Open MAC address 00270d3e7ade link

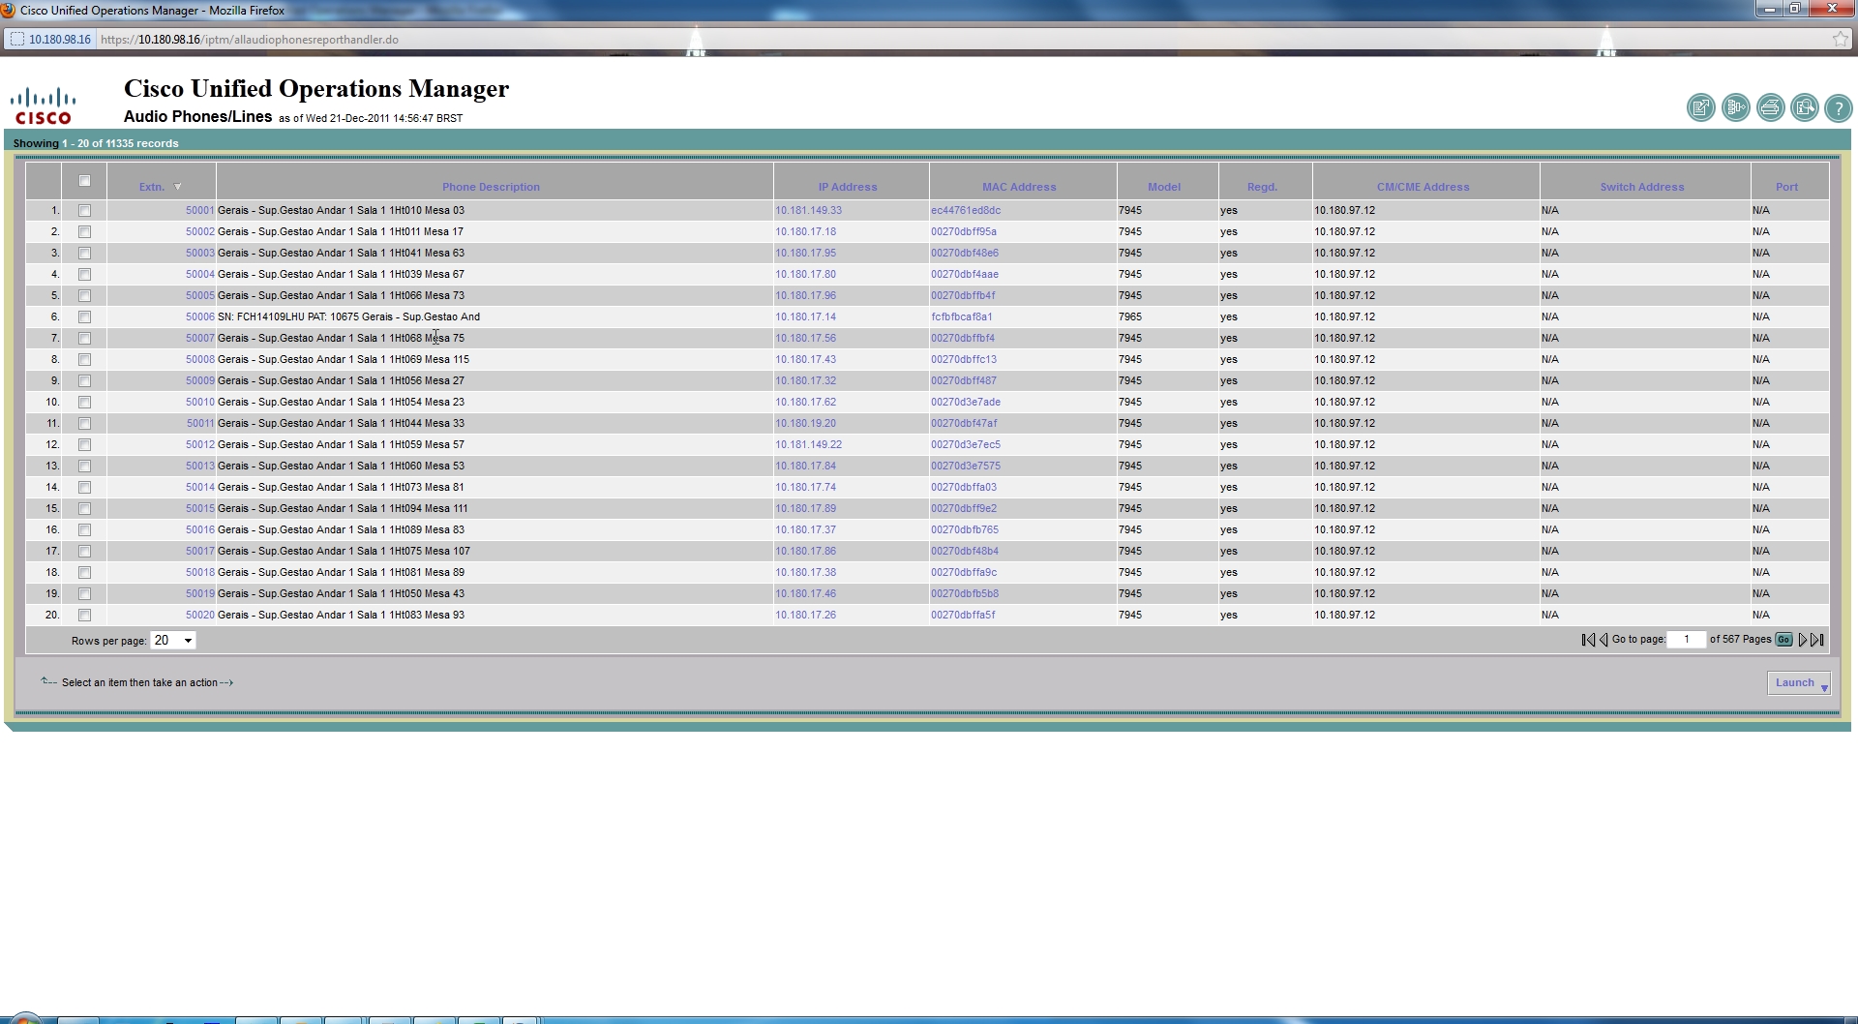[x=966, y=402]
